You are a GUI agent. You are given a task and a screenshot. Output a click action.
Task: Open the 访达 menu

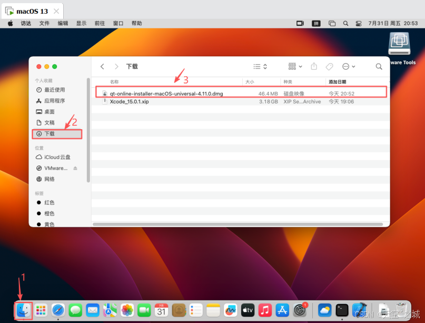point(26,24)
